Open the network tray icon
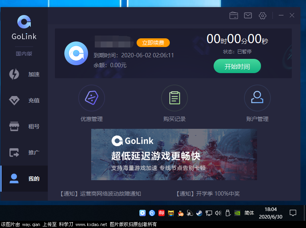This screenshot has width=306, height=228. [x=209, y=213]
